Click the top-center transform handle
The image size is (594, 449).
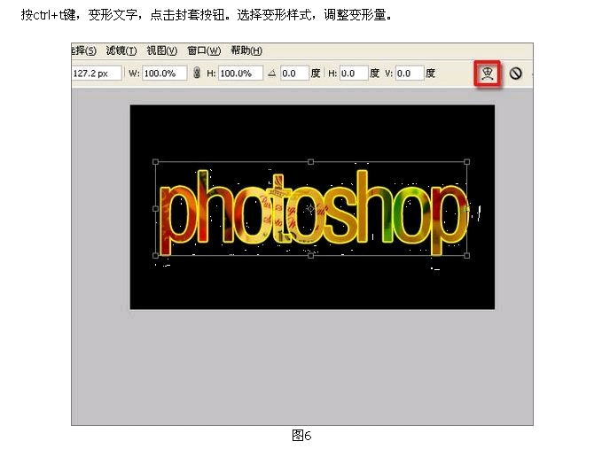click(x=310, y=162)
